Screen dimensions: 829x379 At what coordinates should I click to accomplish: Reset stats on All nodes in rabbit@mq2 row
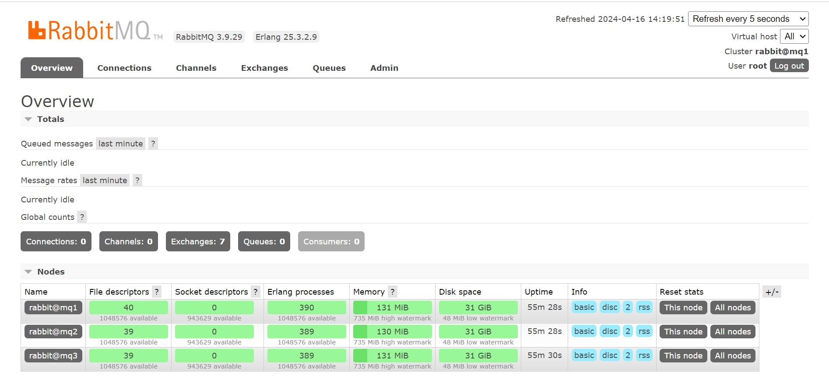[x=733, y=331]
